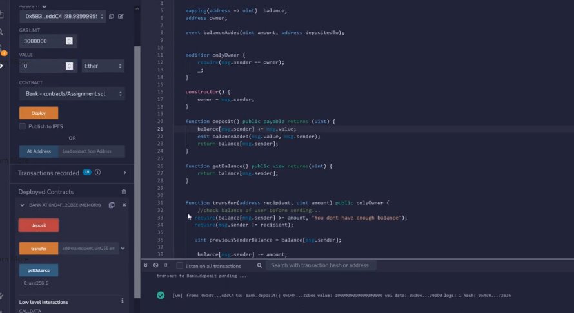574x313 pixels.
Task: Open the sign-message edit icon beside account
Action: point(121,17)
